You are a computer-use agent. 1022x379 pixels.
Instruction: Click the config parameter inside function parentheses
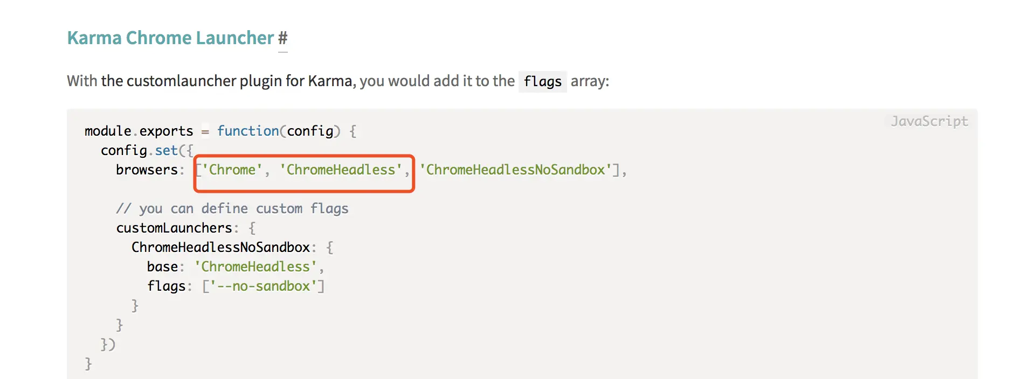tap(310, 131)
